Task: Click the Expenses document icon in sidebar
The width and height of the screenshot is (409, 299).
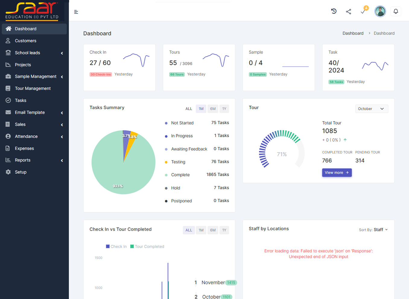Action: tap(8, 148)
